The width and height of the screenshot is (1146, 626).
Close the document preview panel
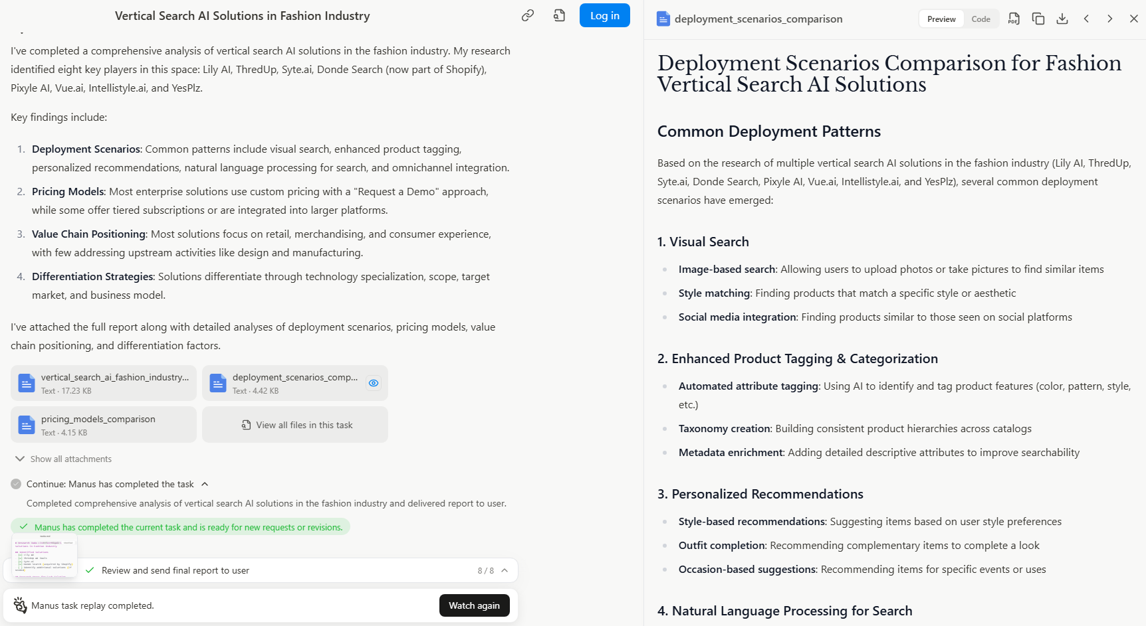[1133, 19]
